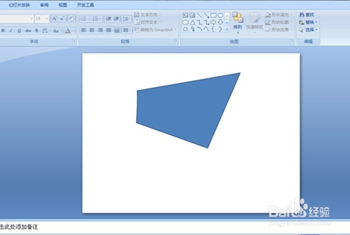Open the 审阅 (Review) ribbon tab
Viewport: 350px width, 235px height.
pos(44,5)
